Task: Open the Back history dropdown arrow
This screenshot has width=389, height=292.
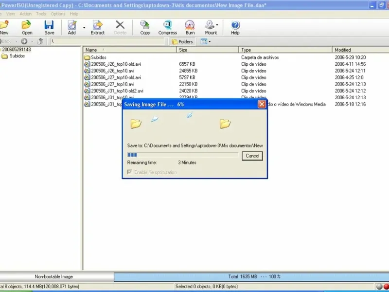Action: pos(17,41)
